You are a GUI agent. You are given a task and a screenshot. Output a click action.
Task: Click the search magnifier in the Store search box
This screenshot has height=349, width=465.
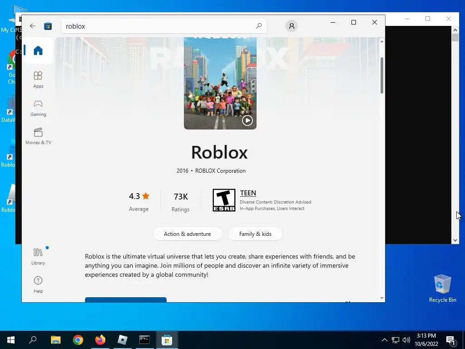[258, 26]
